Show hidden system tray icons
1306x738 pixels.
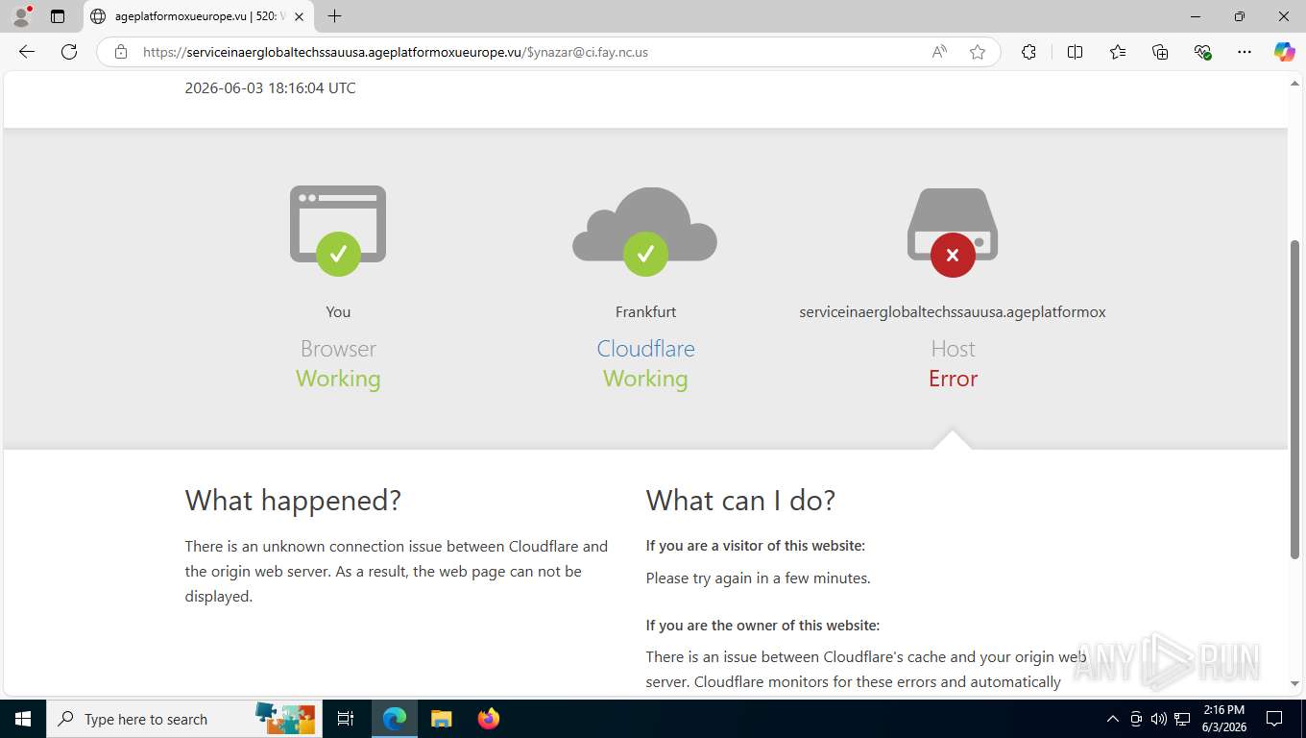[1113, 719]
